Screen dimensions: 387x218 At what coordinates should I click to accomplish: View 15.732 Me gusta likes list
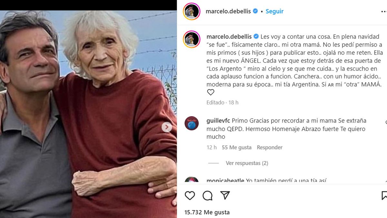(x=207, y=212)
